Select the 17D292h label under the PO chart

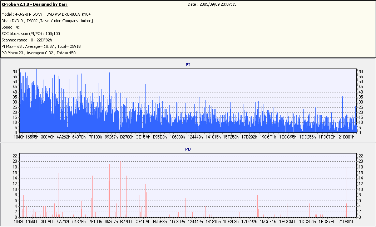tap(249, 222)
